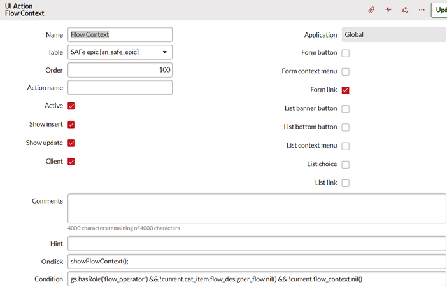Screen dimensions: 447x287
Task: Click the 'UI Action Flow Context' header title
Action: [25, 10]
